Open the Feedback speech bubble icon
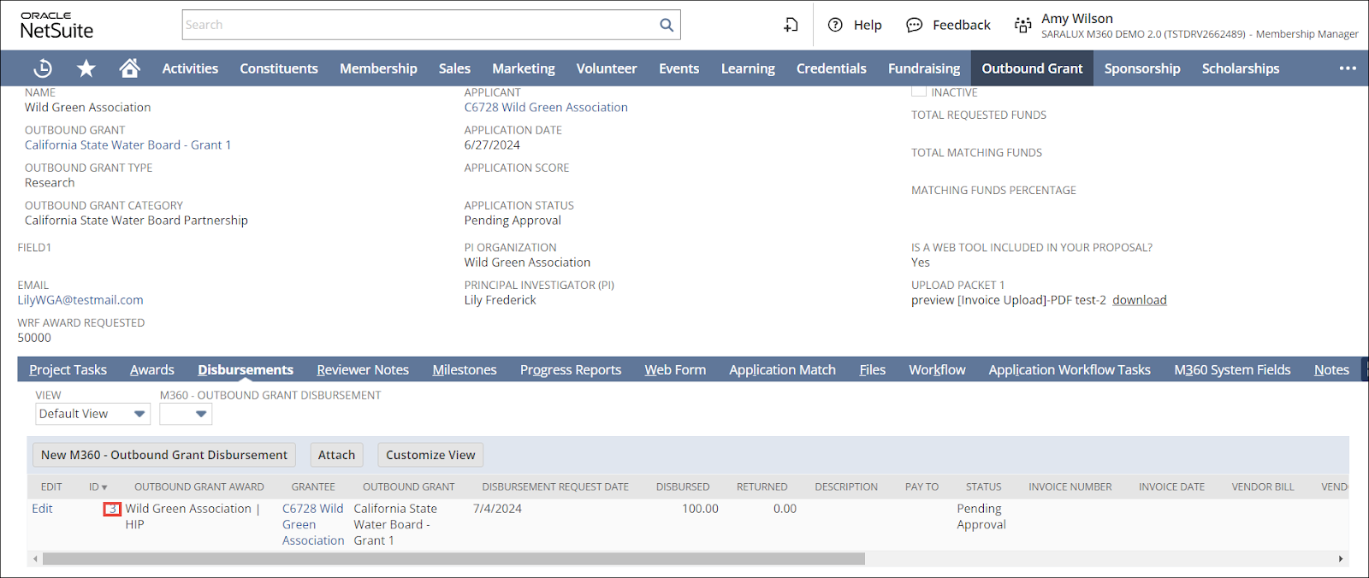This screenshot has height=578, width=1369. (914, 25)
